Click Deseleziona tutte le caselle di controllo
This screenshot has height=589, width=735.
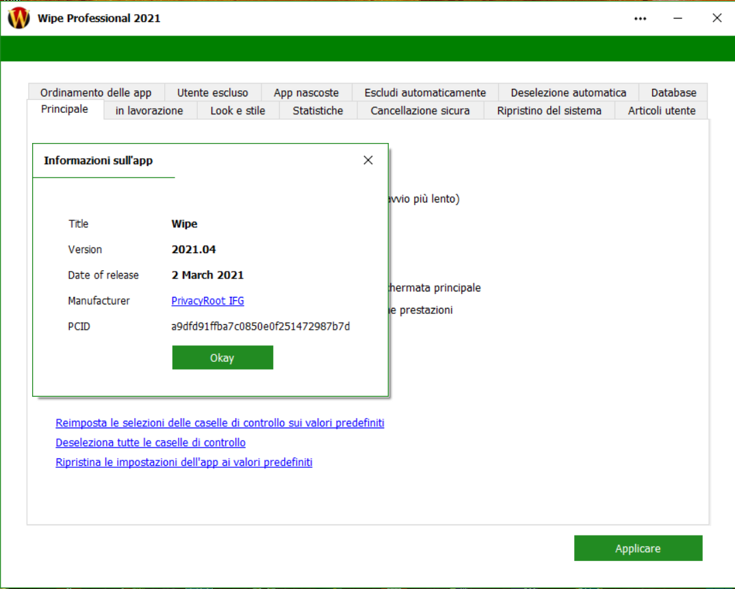(151, 443)
